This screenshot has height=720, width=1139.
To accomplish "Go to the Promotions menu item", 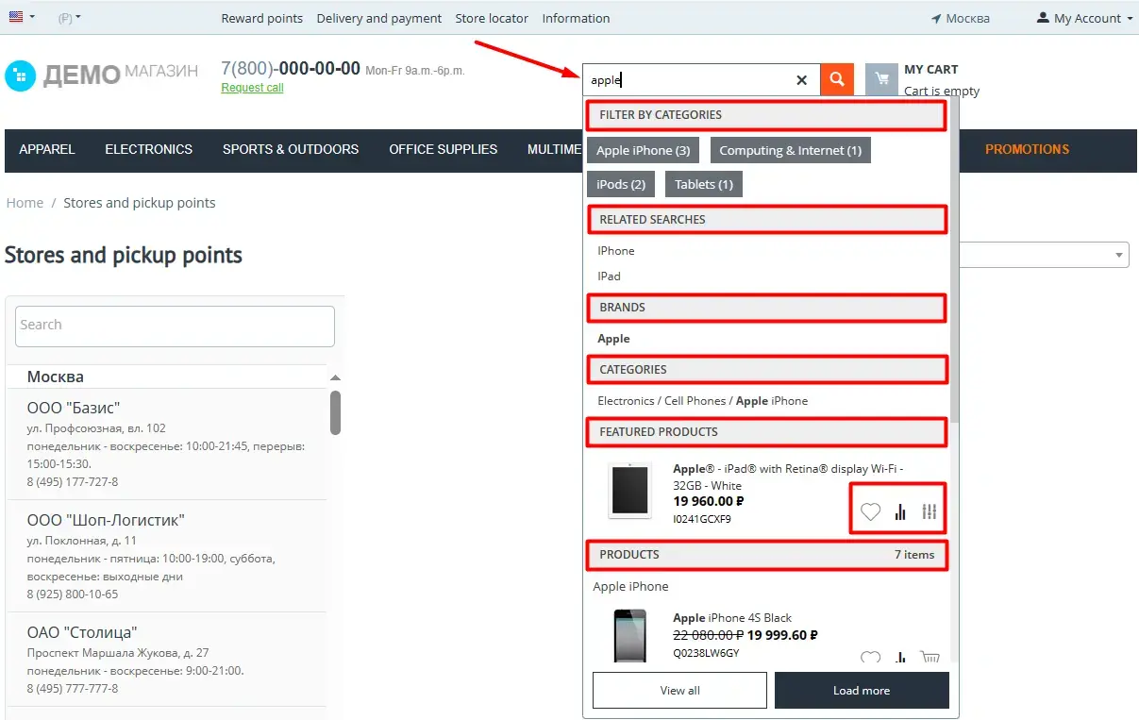I will 1027,149.
